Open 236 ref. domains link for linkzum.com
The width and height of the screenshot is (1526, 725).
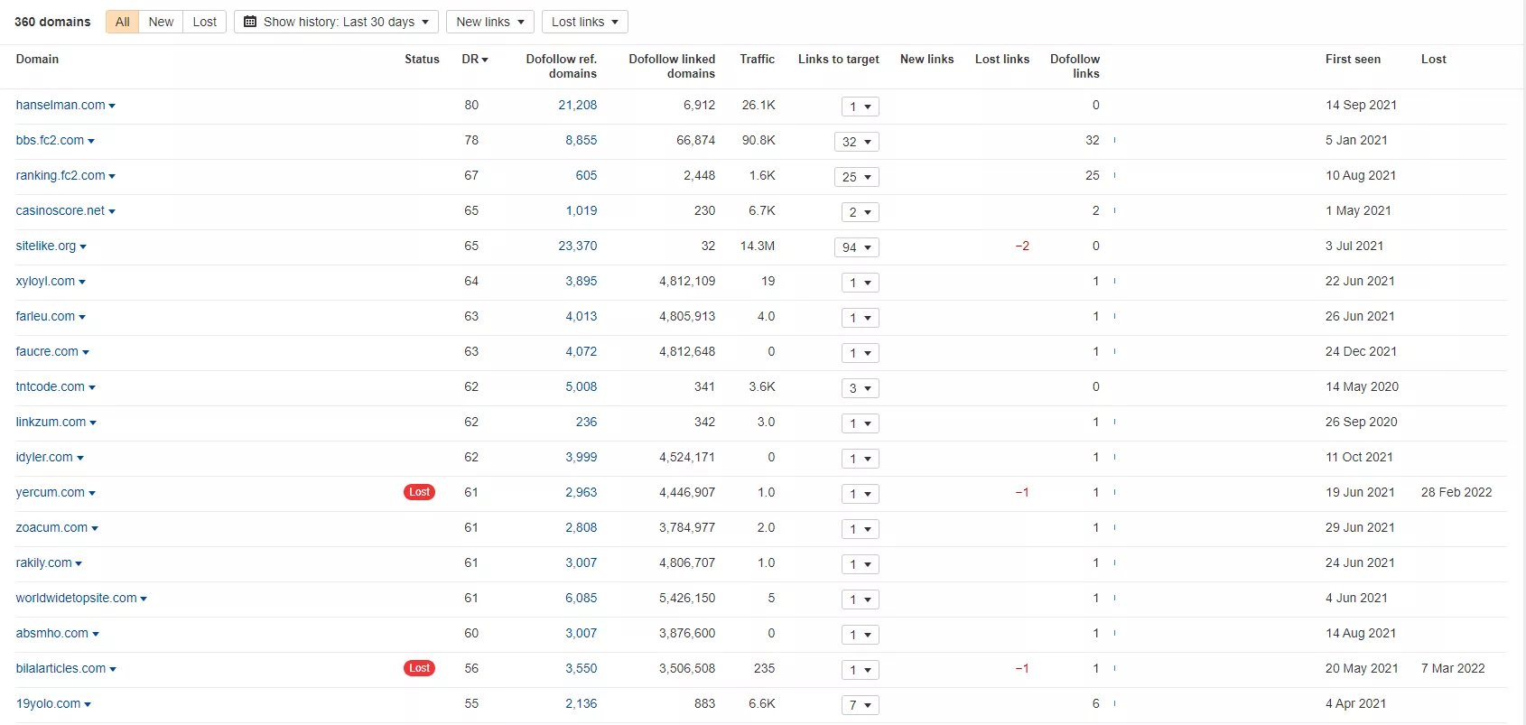(587, 423)
